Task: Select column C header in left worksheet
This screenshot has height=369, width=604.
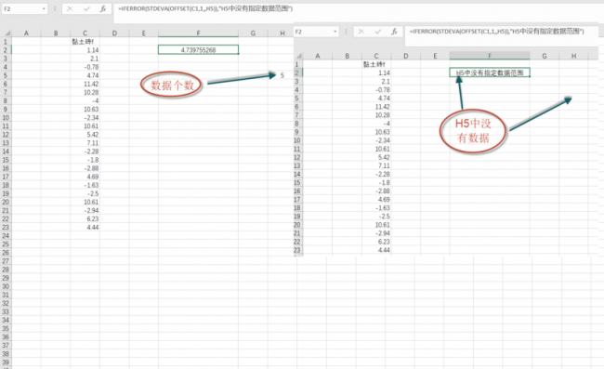Action: (x=85, y=33)
